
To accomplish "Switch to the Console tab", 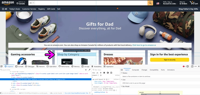I will pos(19,66).
